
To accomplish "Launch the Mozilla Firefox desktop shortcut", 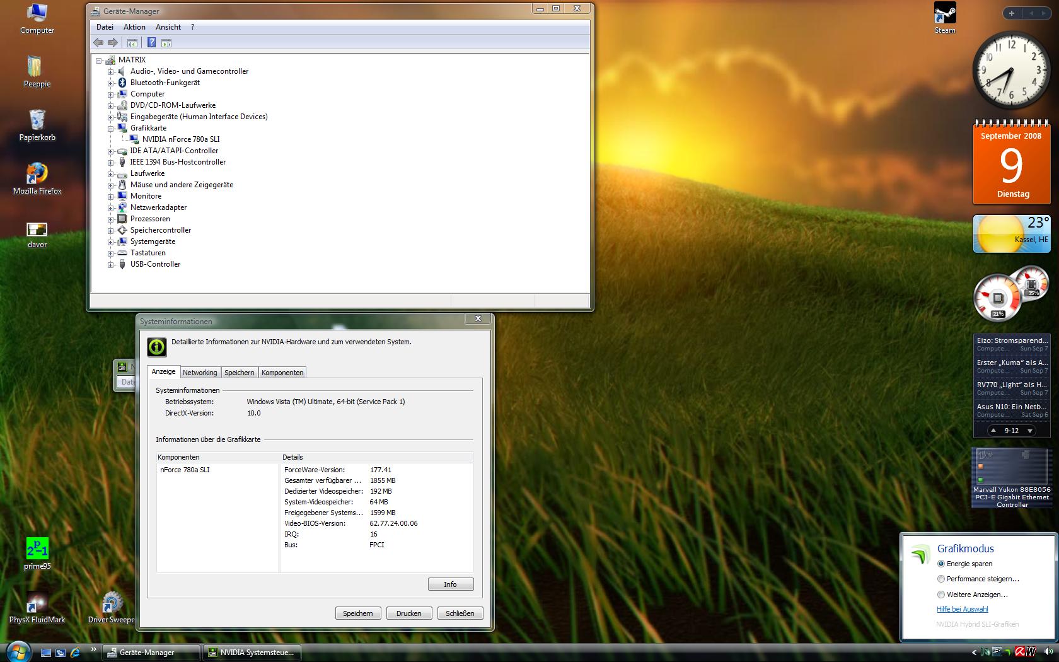I will [x=37, y=178].
